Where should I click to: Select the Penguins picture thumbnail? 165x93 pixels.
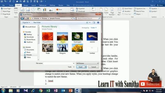(62, 48)
